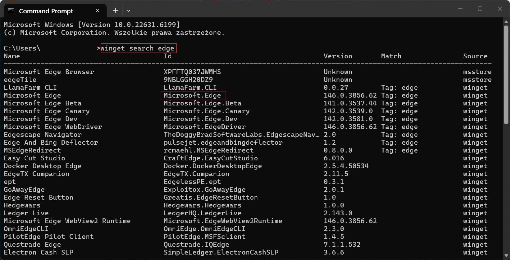Click the XPFFTQ037JWMHS Id
This screenshot has width=510, height=260.
tap(192, 72)
